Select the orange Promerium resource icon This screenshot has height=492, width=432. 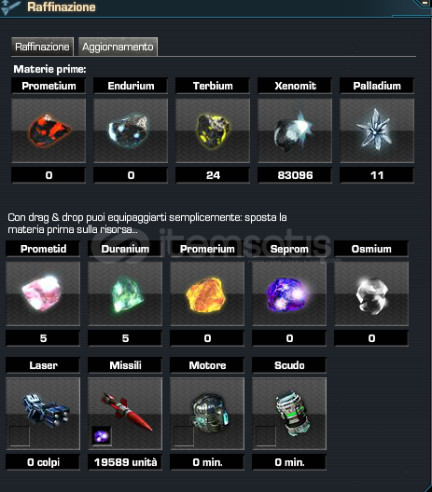[x=207, y=294]
